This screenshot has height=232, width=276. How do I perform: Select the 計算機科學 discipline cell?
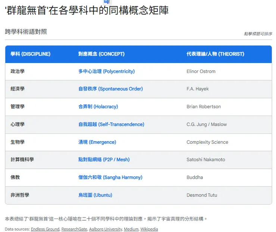tap(22, 159)
